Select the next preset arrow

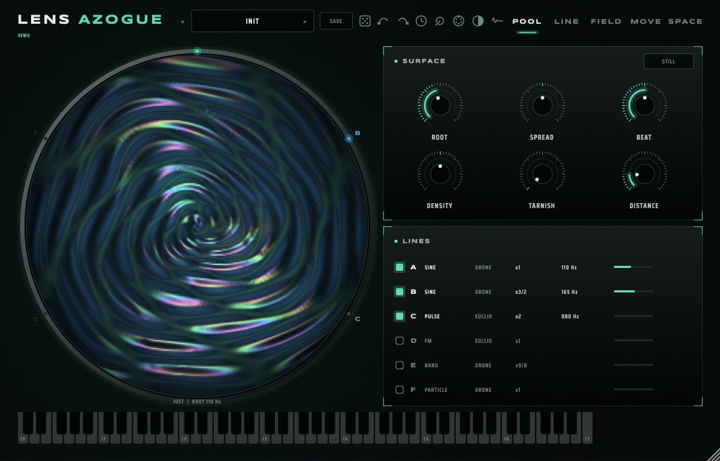tap(305, 22)
